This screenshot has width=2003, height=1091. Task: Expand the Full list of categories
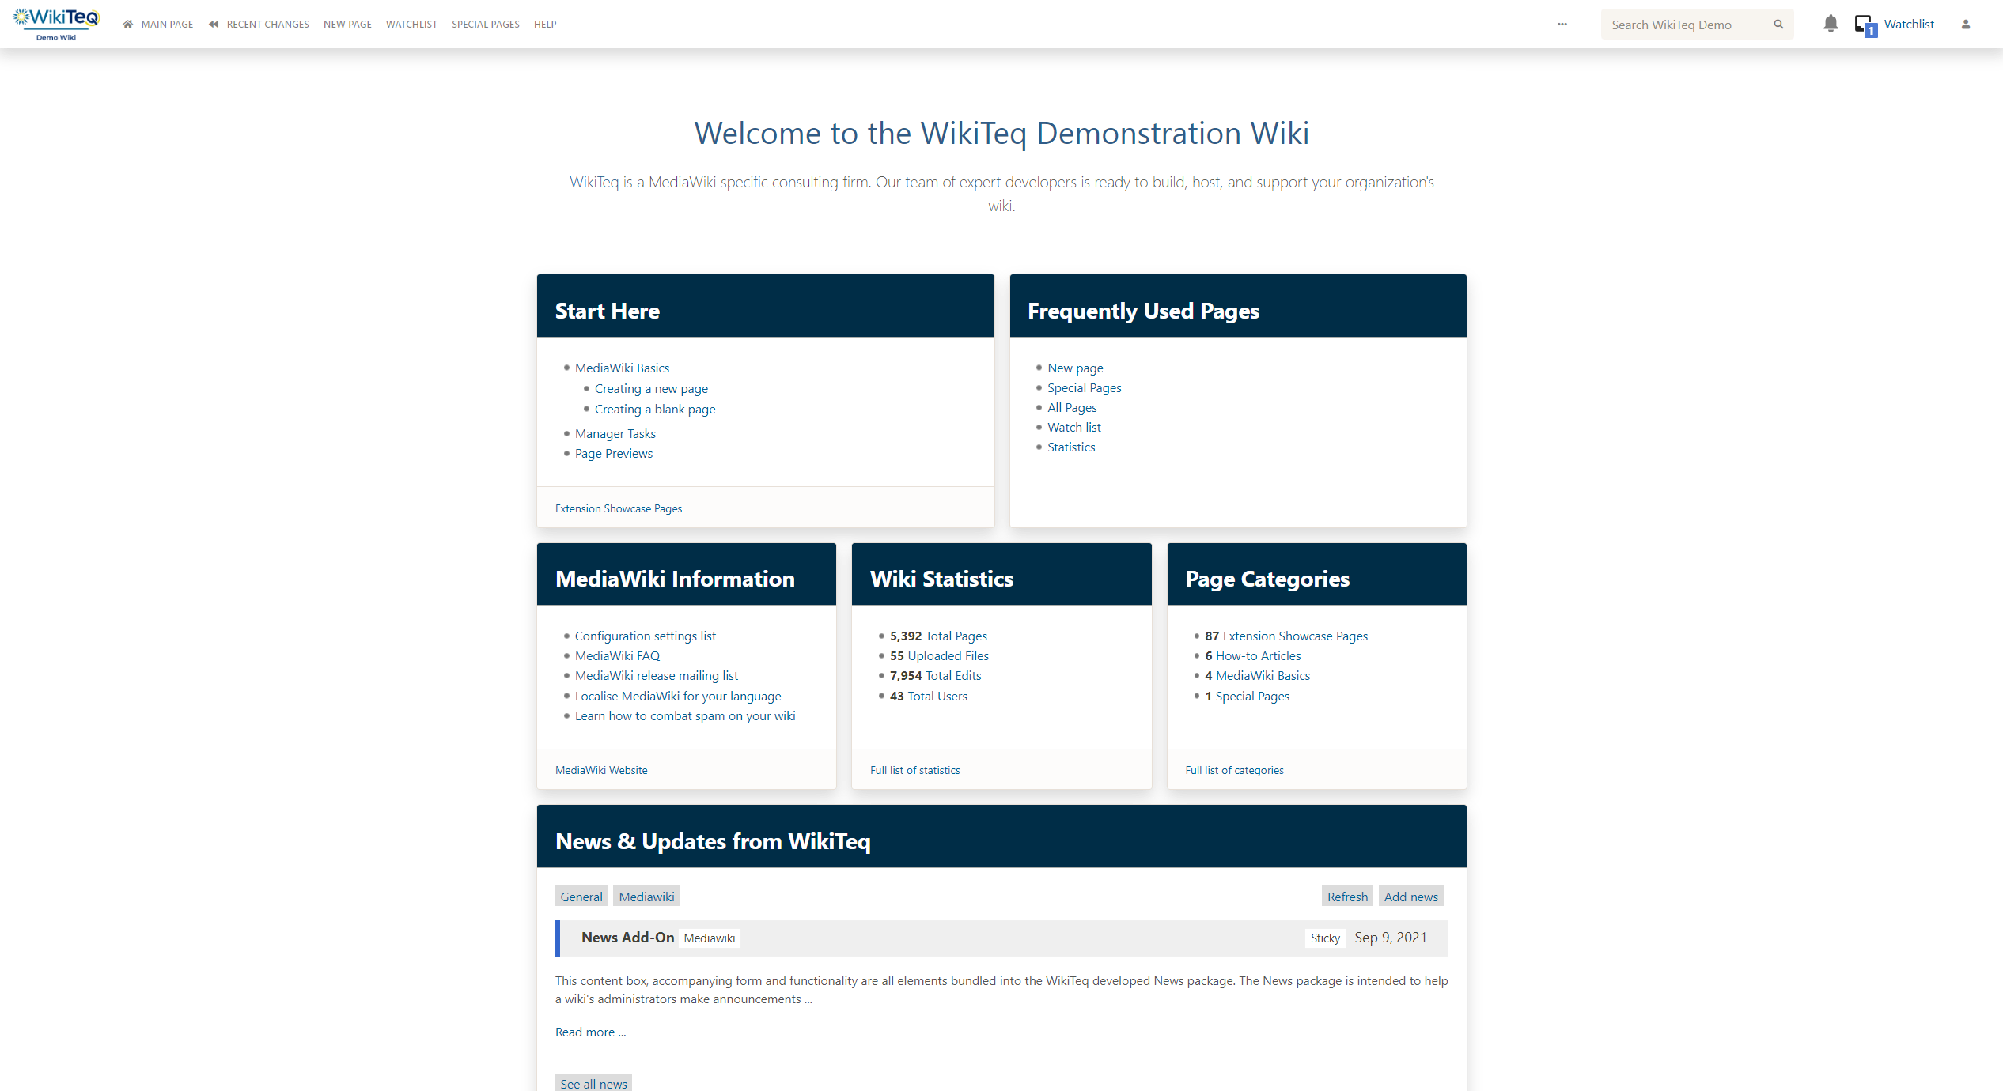coord(1234,768)
